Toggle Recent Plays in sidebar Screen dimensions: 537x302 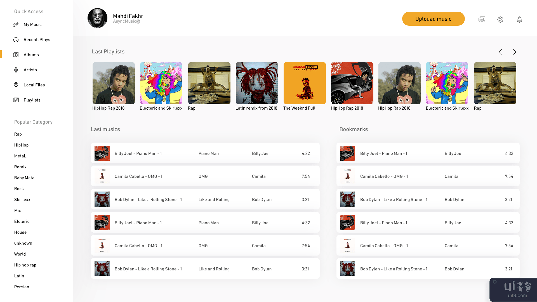[x=37, y=39]
